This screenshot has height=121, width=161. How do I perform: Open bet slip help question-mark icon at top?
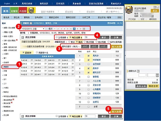[155, 7]
